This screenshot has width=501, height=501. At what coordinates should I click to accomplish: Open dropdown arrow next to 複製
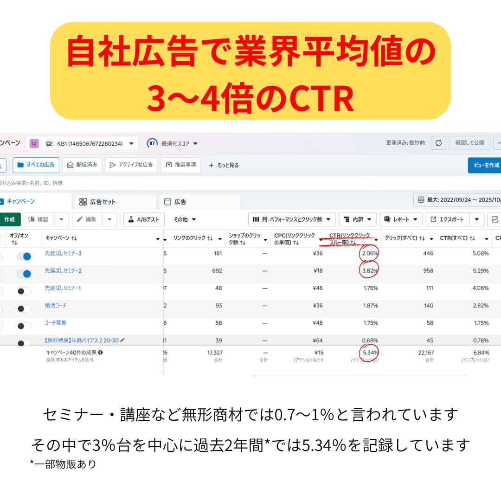tap(61, 219)
